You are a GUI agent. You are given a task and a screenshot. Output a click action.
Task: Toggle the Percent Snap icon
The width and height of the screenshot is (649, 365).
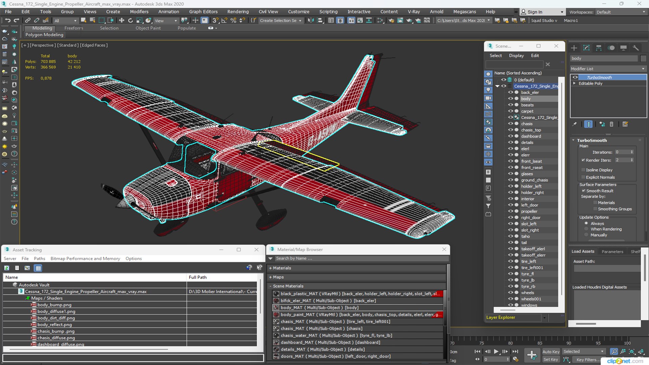tap(233, 21)
